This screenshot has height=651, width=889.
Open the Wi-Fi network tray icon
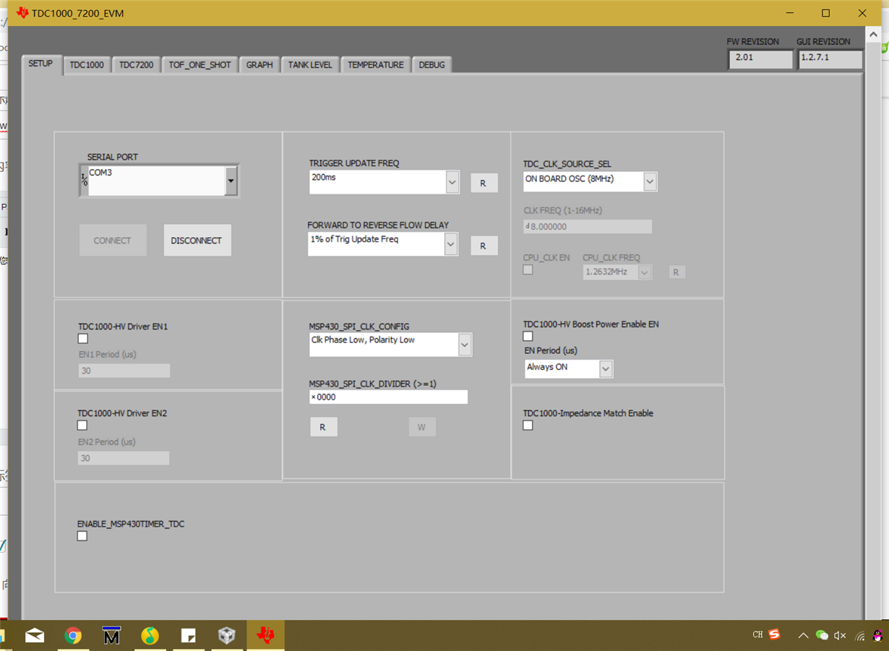(859, 636)
